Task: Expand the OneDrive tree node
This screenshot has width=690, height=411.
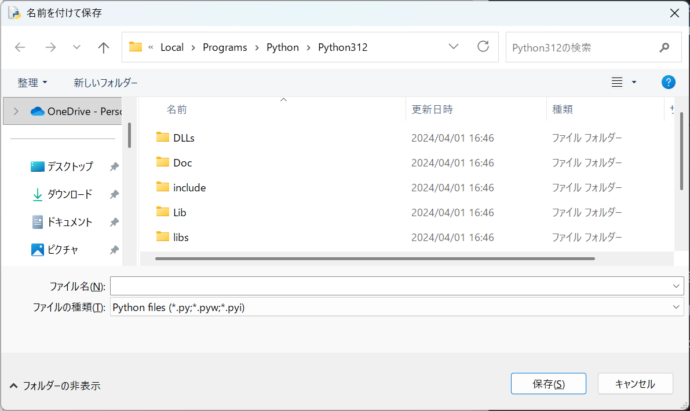Action: tap(16, 111)
